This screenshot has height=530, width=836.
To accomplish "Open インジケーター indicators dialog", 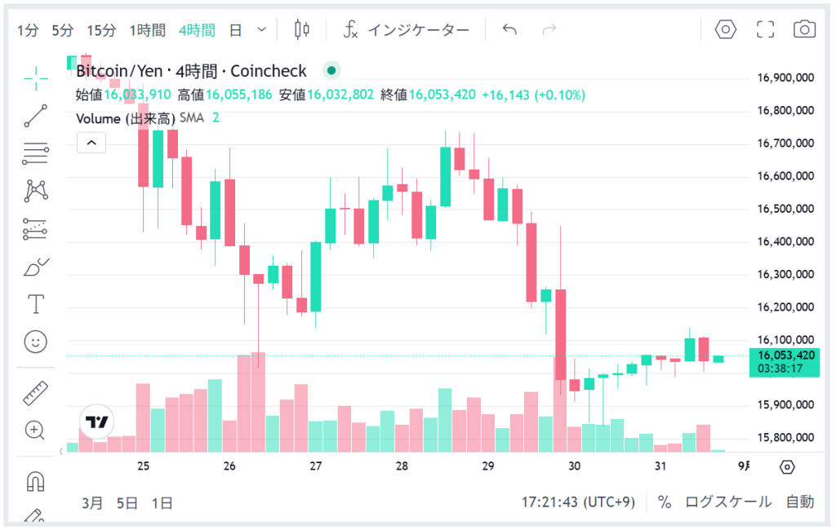I will 406,30.
